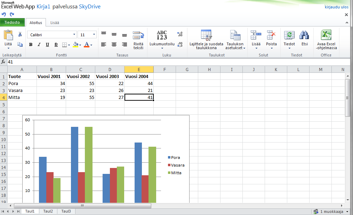353x215 pixels.
Task: Open Avaa Excel-ohjelmassa icon
Action: coord(326,35)
